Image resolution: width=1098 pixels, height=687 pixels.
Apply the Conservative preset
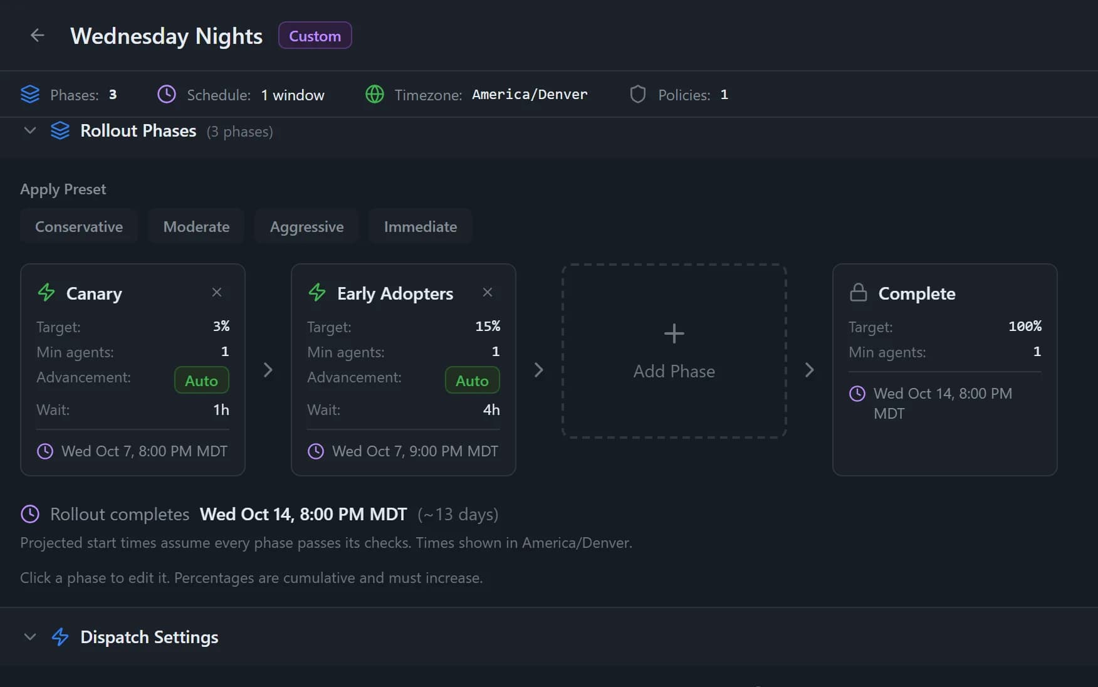coord(79,226)
